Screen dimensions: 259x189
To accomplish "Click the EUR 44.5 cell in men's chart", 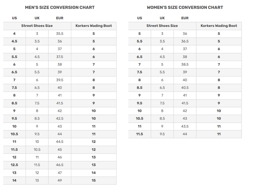I will point(60,142).
